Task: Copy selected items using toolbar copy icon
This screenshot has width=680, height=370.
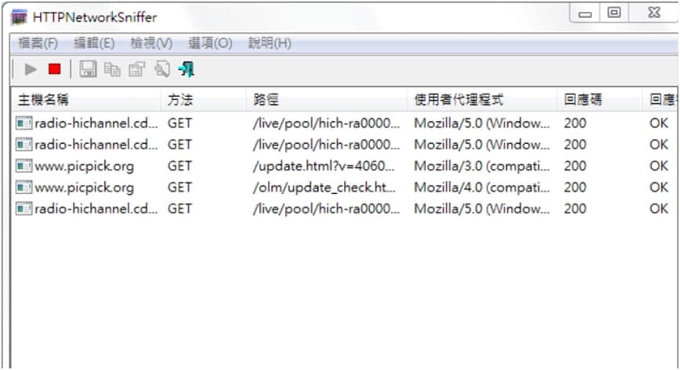Action: tap(112, 70)
